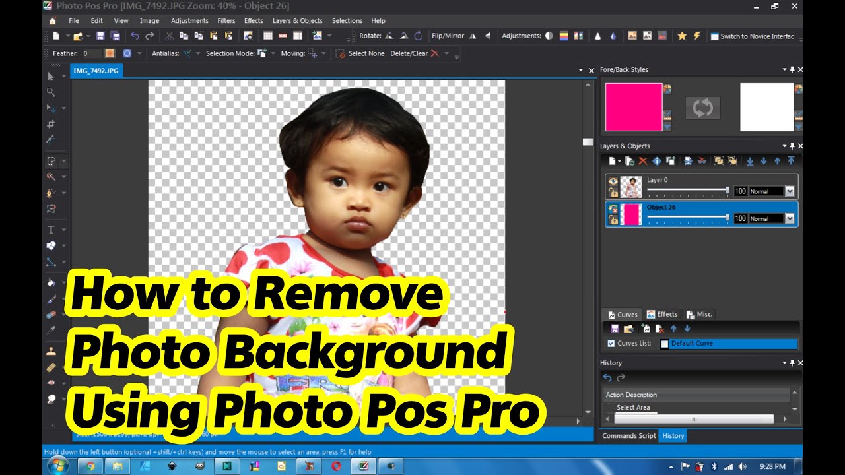Open the Selections menu
845x475 pixels.
click(x=347, y=21)
